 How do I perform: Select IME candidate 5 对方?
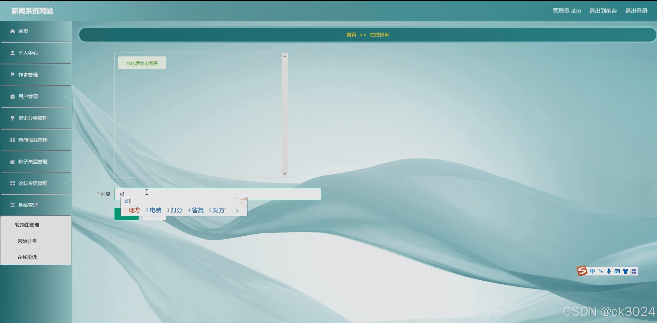click(217, 210)
